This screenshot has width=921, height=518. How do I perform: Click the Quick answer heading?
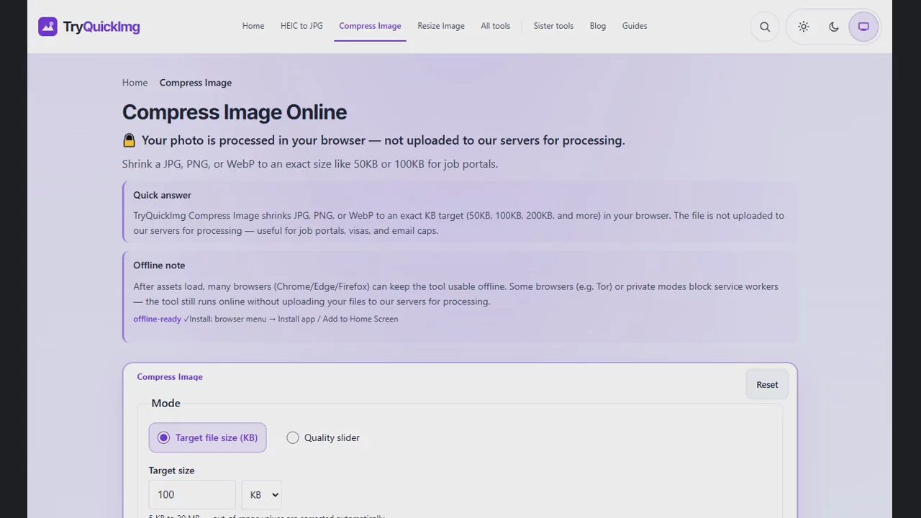click(162, 195)
